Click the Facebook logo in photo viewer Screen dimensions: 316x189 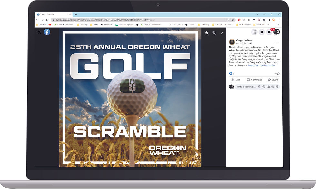pyautogui.click(x=47, y=32)
